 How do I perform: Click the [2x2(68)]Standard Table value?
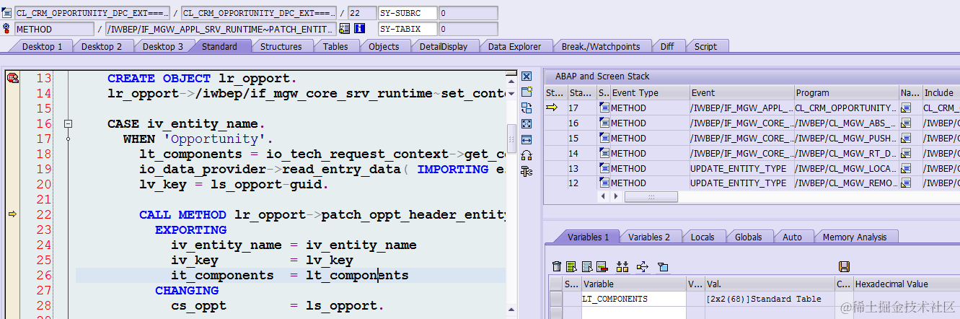(x=765, y=299)
